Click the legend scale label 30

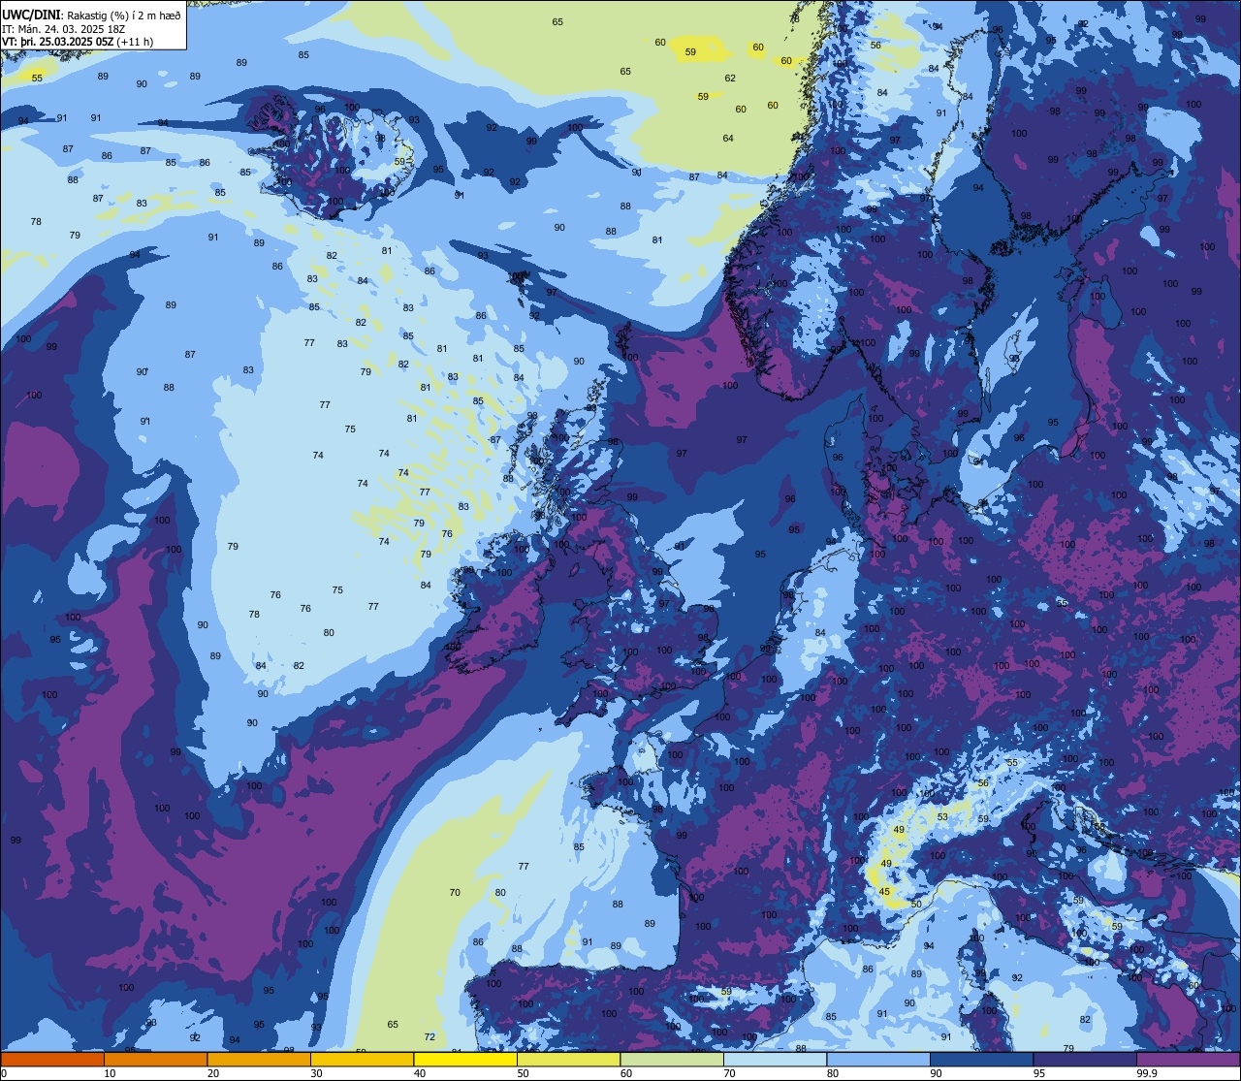(316, 1073)
